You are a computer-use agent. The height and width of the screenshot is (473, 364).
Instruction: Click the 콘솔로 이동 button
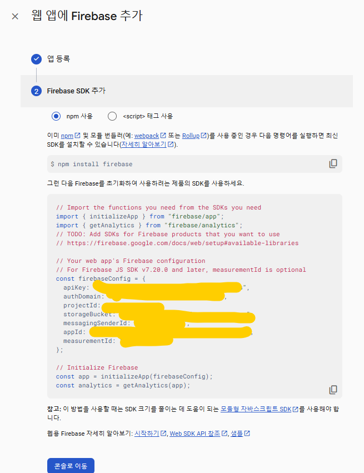coord(71,466)
